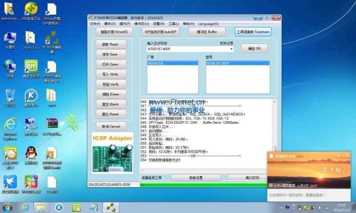Open the 缓冲区 Buffer button
Viewport: 356px width, 213px height.
click(x=207, y=32)
